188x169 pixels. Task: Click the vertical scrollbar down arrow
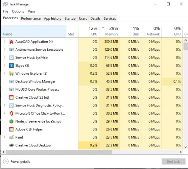186,147
